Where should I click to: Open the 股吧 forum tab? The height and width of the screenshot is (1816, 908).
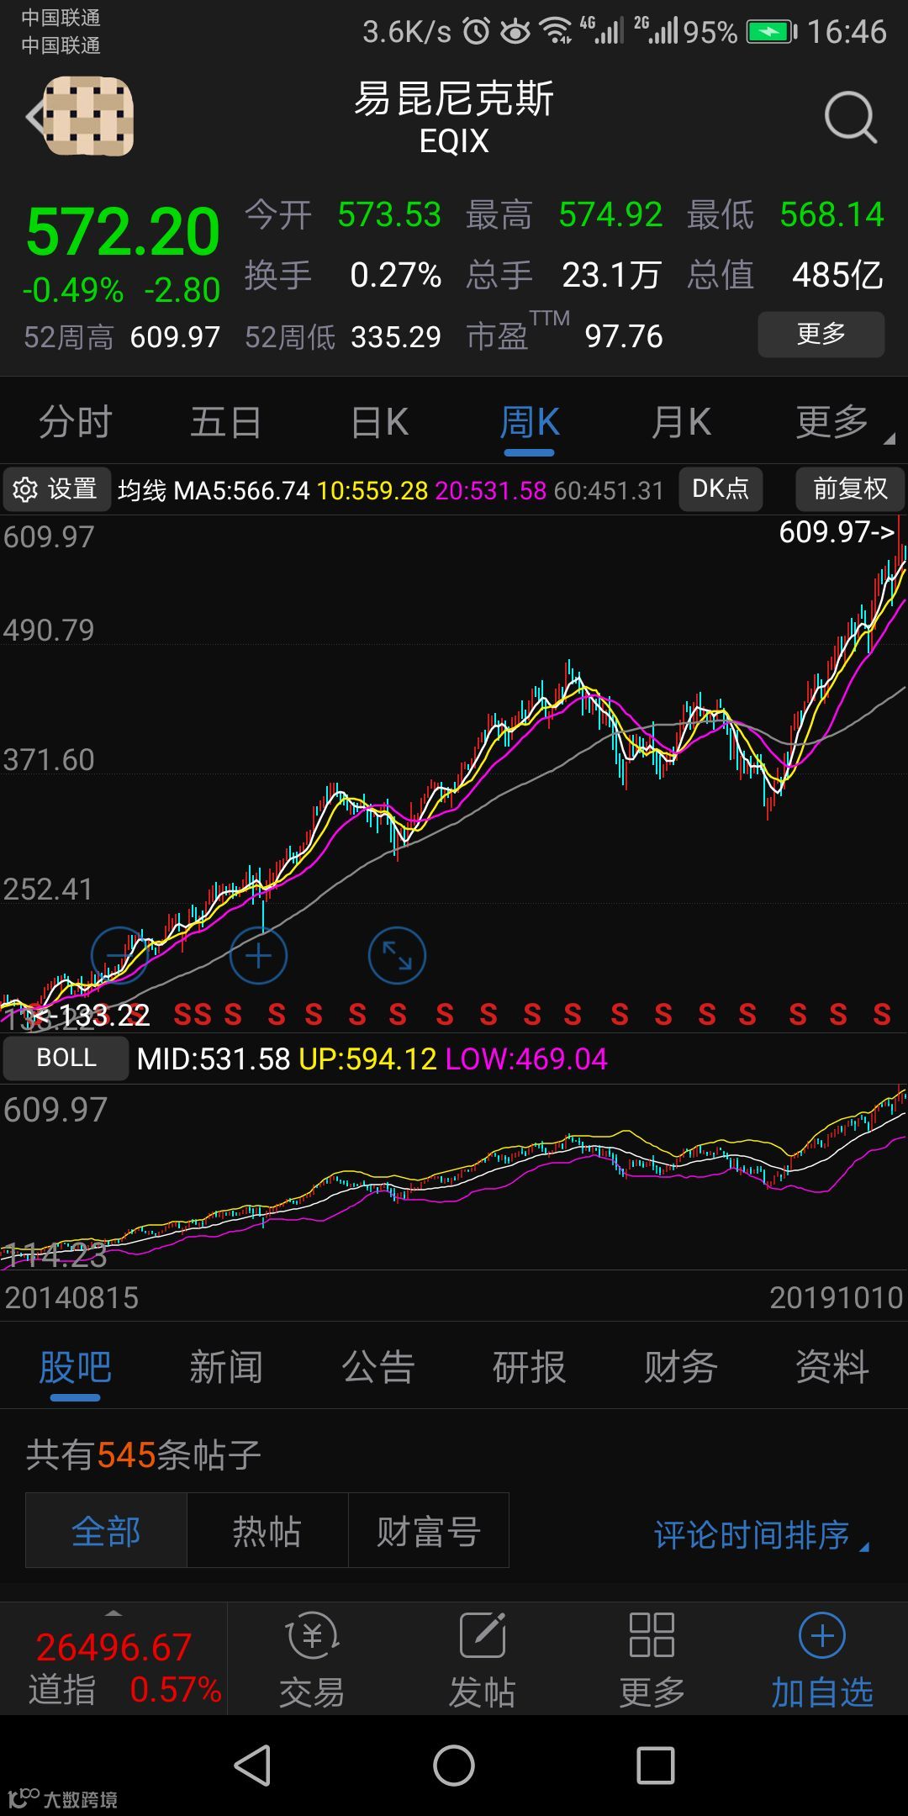[75, 1368]
